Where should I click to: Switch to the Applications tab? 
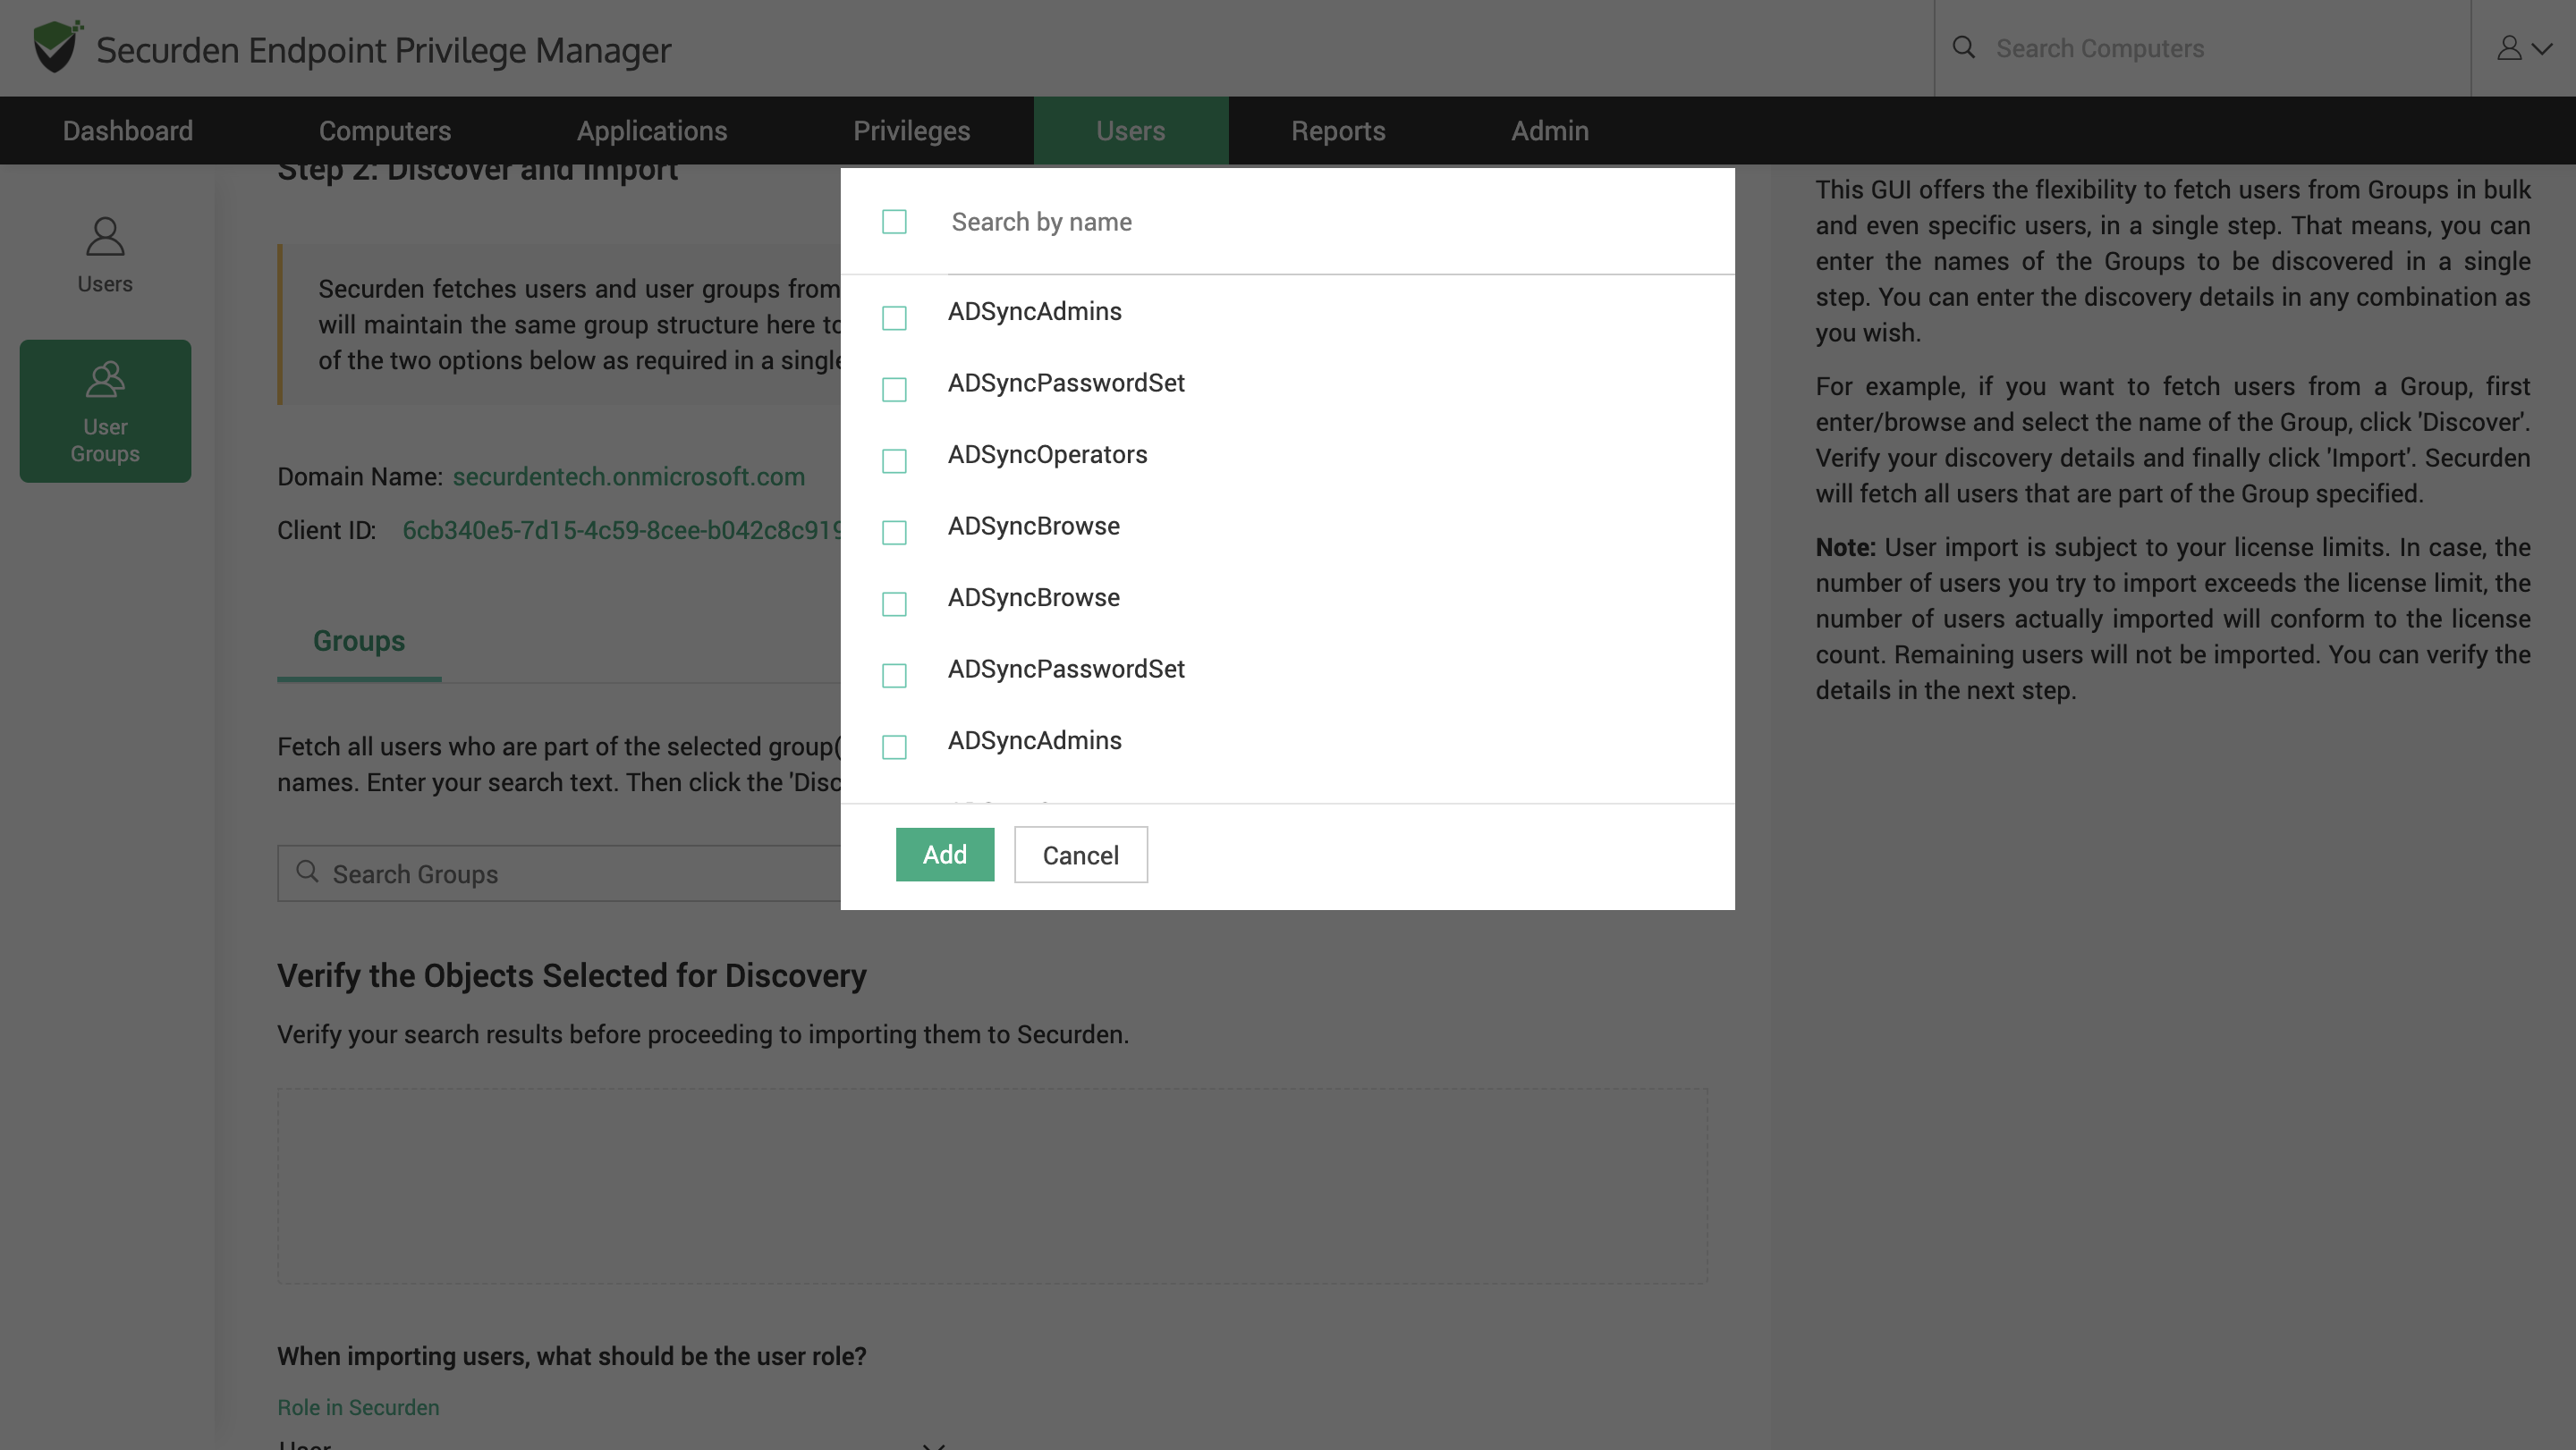pos(652,131)
